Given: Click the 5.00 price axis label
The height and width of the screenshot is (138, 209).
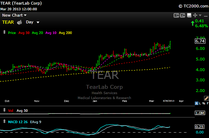Looking at the screenshot, I should pos(200,59).
